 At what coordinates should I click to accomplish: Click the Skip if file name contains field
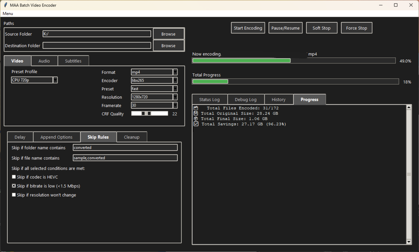[x=125, y=158]
